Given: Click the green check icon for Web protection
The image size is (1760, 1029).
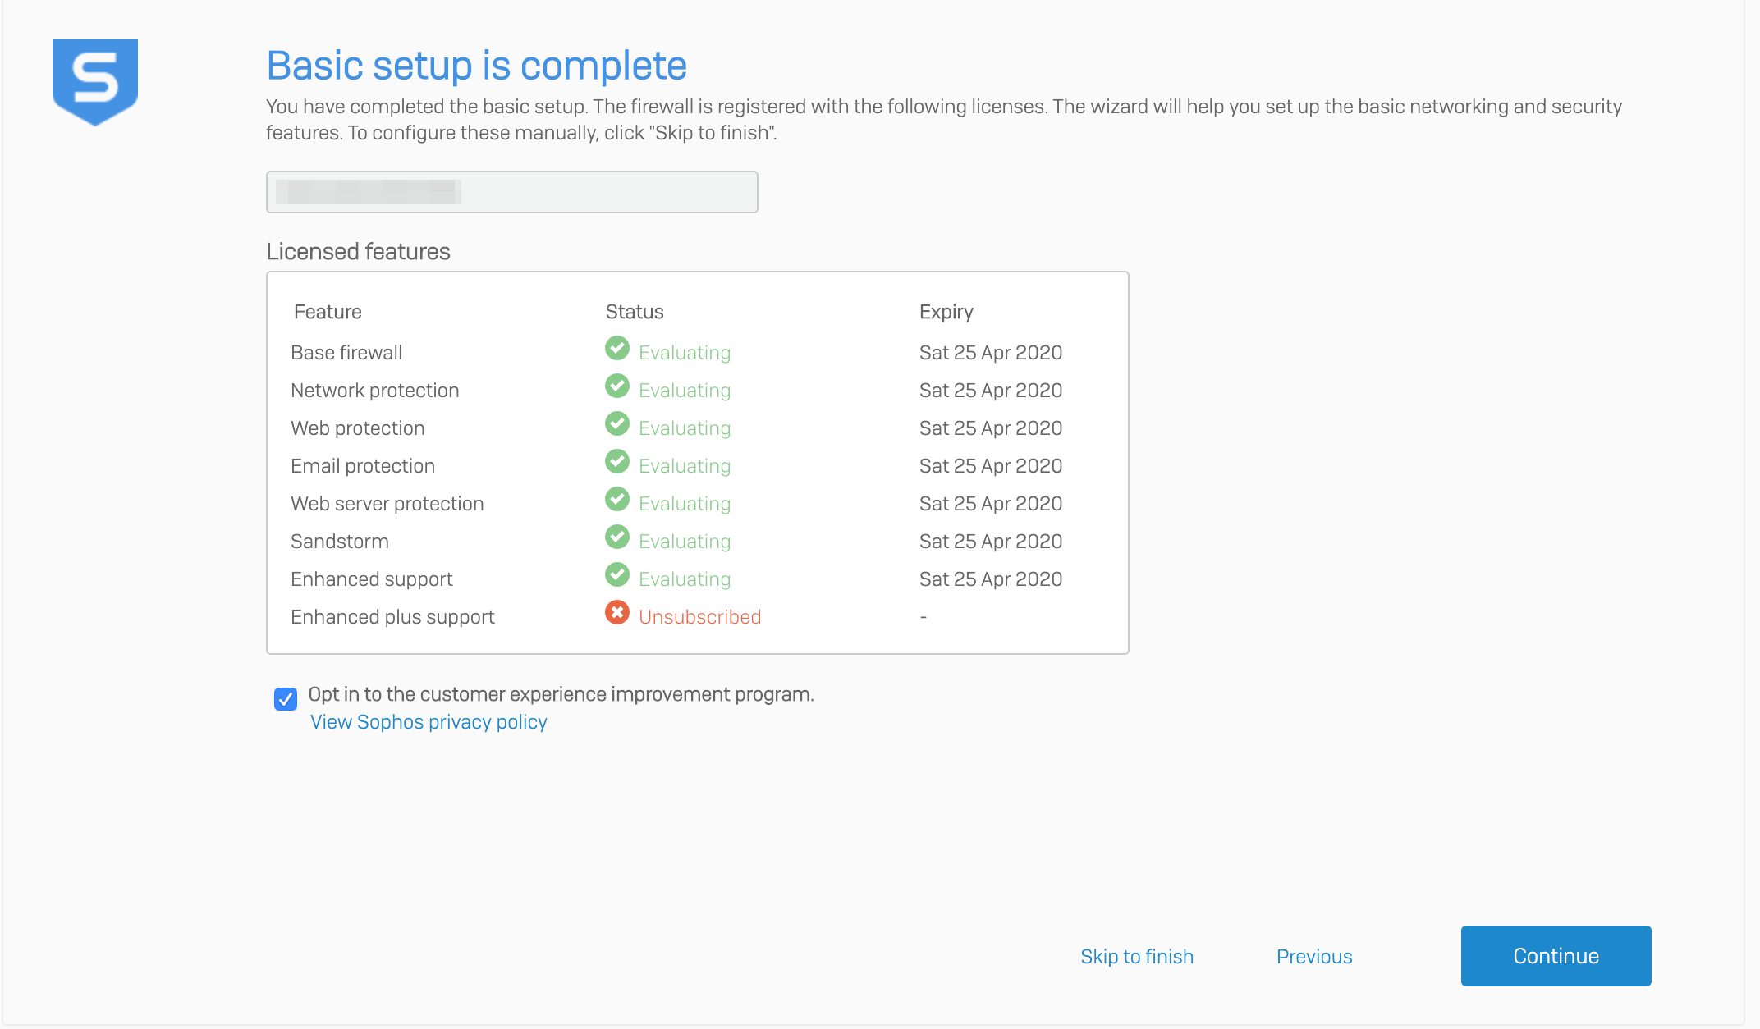Looking at the screenshot, I should pyautogui.click(x=617, y=424).
